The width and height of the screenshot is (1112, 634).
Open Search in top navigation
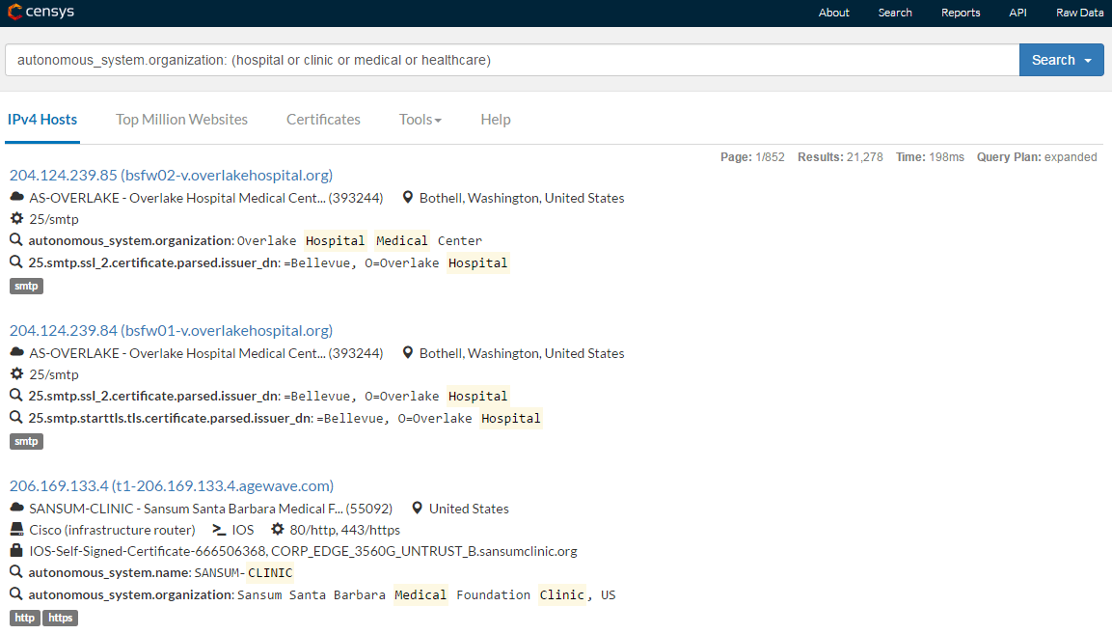895,13
